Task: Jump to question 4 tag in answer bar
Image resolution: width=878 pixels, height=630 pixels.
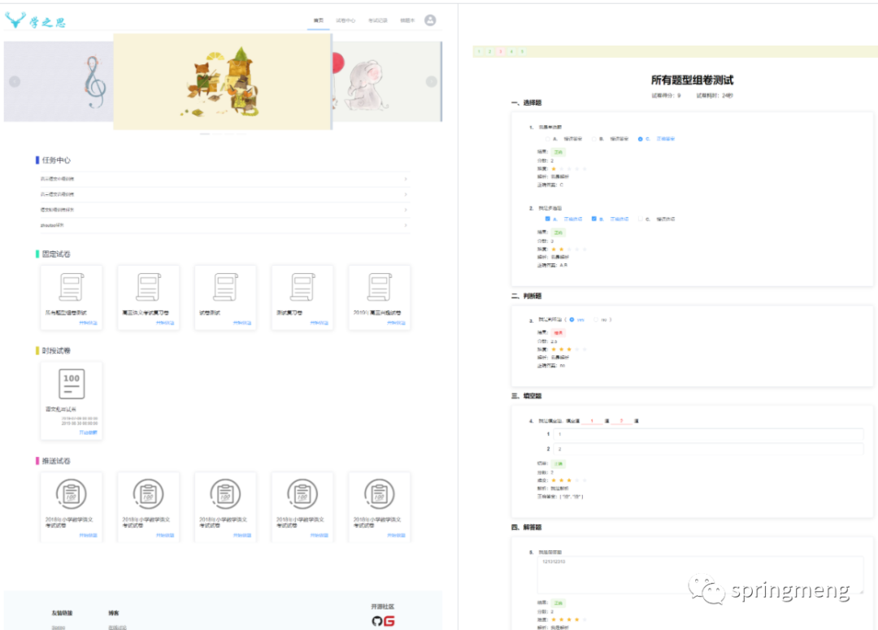Action: tap(511, 51)
